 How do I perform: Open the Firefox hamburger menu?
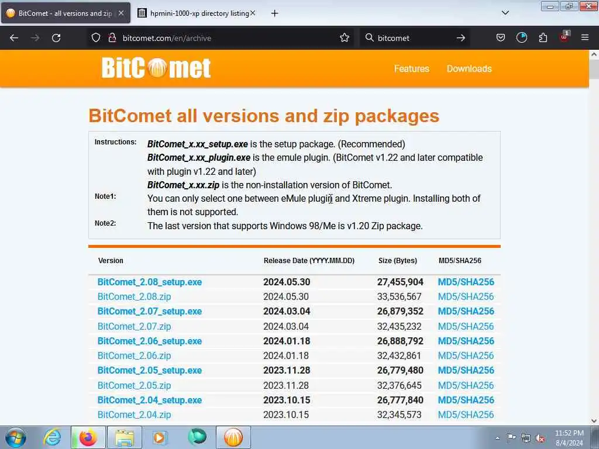coord(584,38)
